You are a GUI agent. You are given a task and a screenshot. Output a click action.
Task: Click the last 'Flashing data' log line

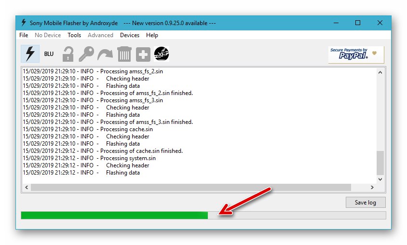click(x=81, y=173)
